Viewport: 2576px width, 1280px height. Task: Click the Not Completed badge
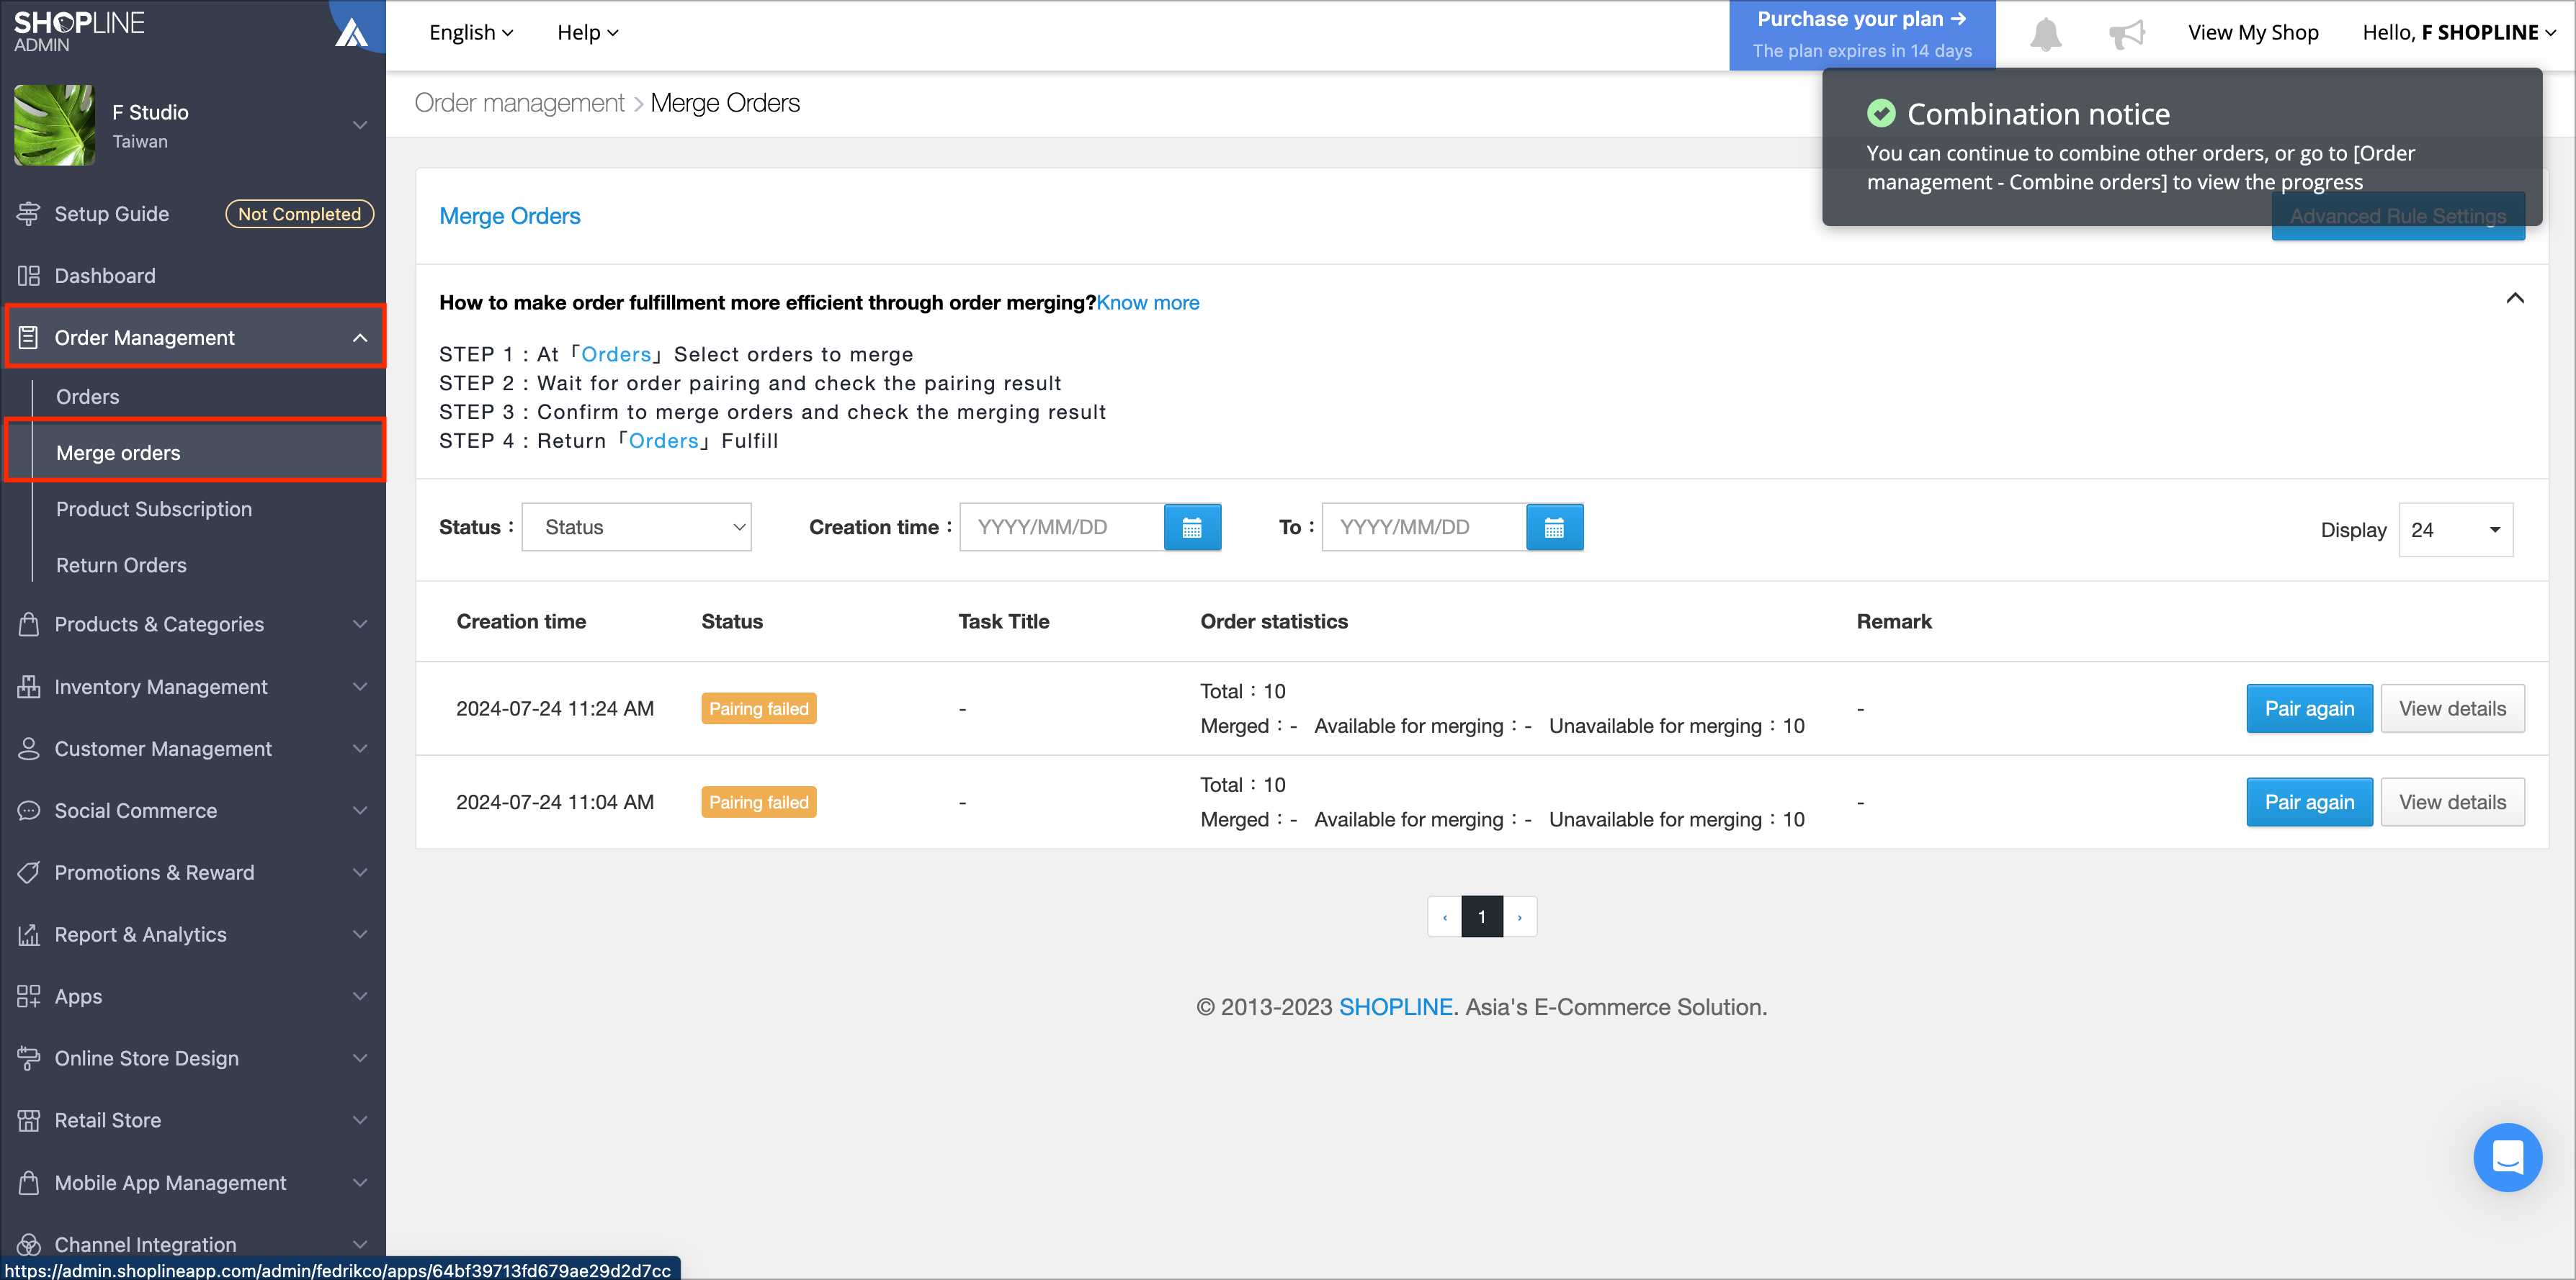point(299,214)
